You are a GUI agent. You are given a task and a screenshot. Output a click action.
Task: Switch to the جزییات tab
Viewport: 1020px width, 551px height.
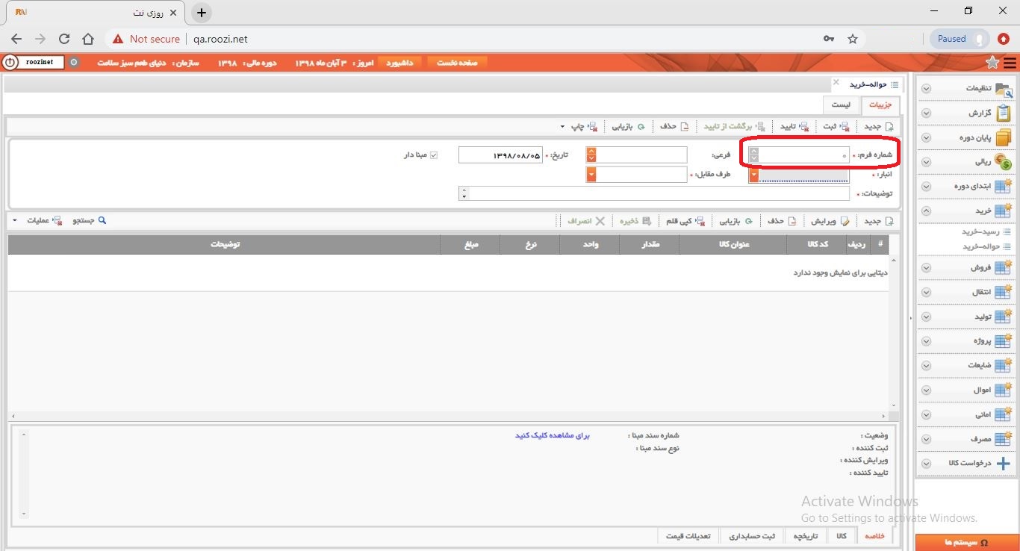880,105
